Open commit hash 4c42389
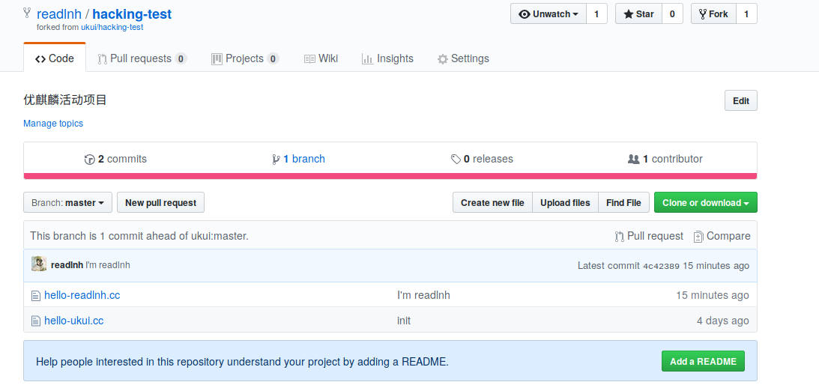819x388 pixels. click(x=661, y=266)
